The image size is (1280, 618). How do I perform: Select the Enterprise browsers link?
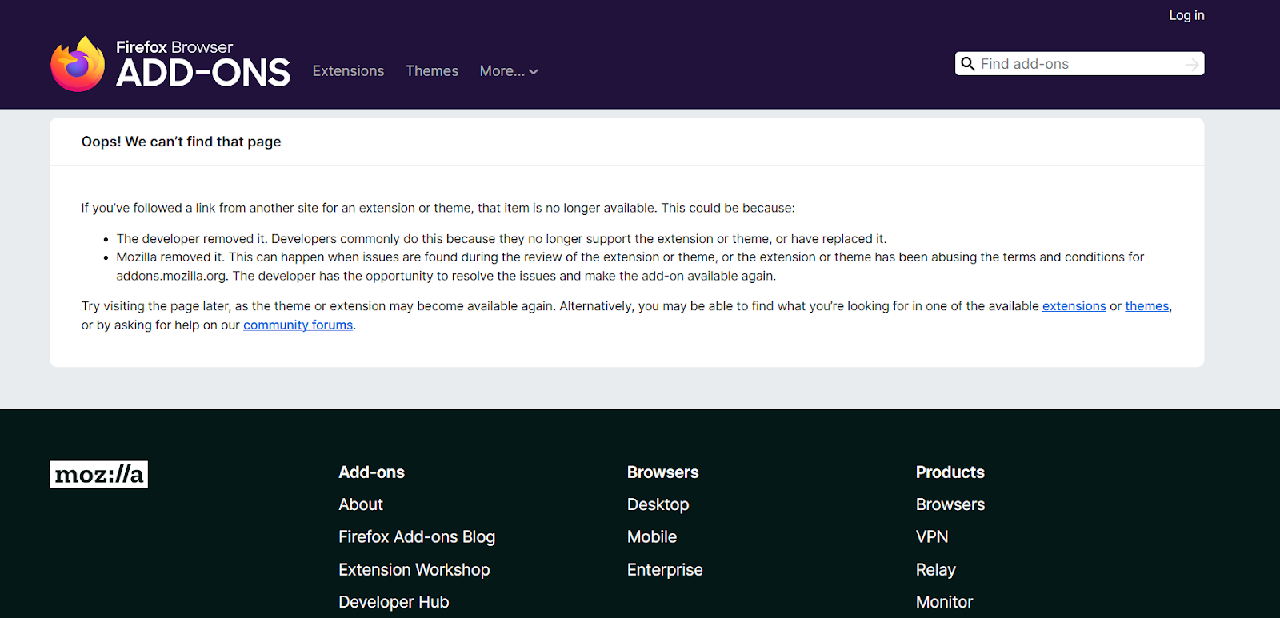665,570
